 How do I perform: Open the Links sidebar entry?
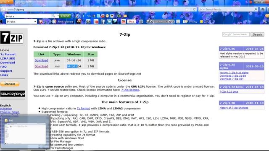[x=4, y=75]
